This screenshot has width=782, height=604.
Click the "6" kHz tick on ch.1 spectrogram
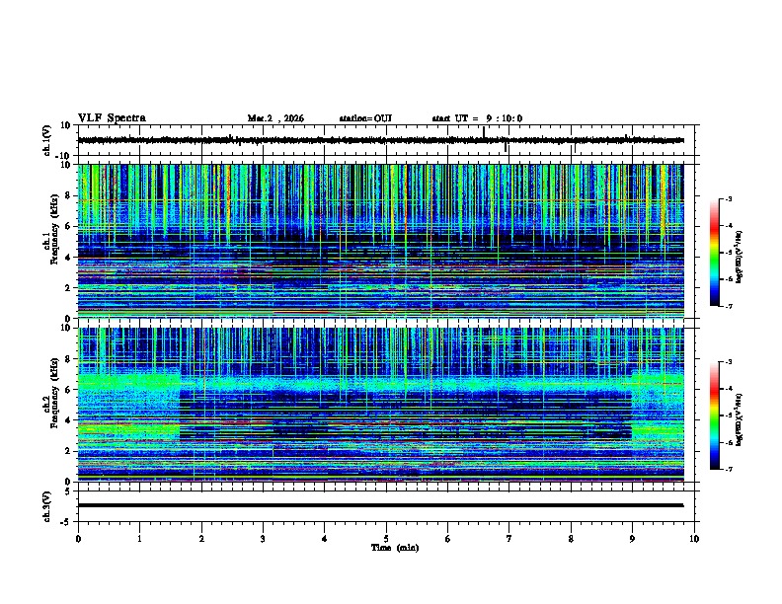tap(69, 227)
